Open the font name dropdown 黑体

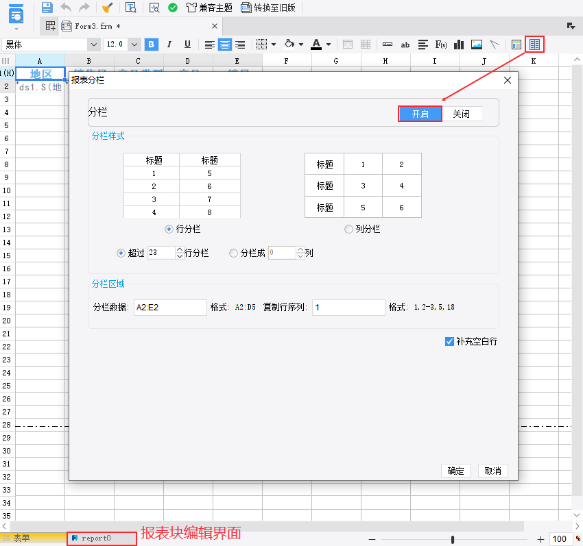(93, 45)
